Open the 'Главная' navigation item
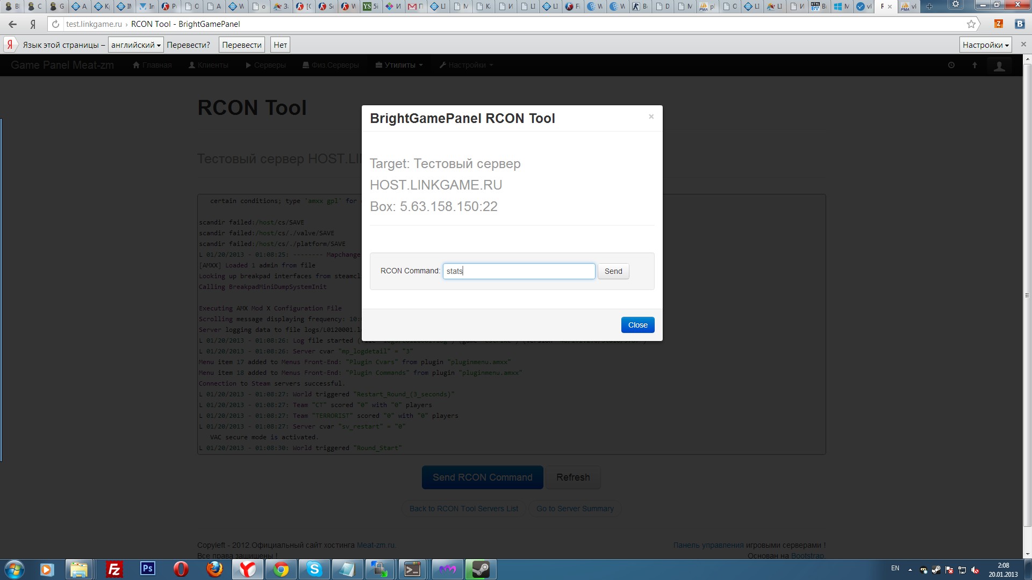The image size is (1032, 580). (152, 65)
